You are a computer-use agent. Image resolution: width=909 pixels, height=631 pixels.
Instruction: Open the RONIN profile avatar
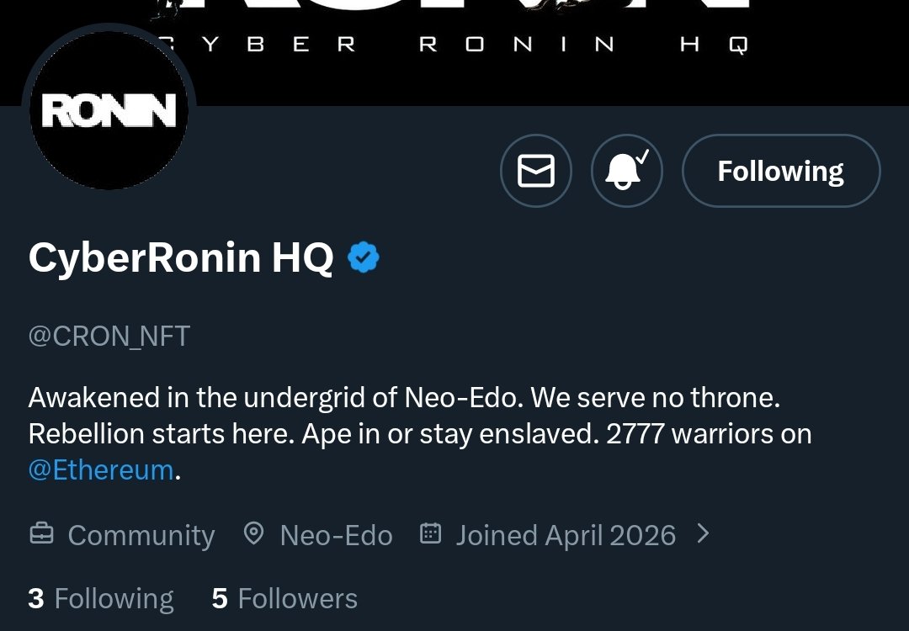point(109,110)
